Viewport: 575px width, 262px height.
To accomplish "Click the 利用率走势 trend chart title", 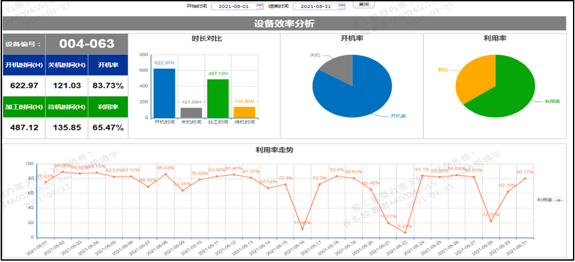I will (274, 150).
